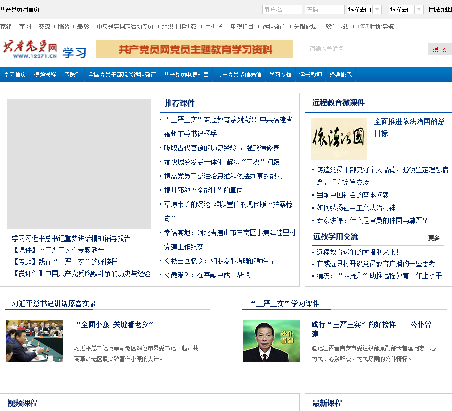
Task: Open 远程教育迷们的大福利来啦 link
Action: tap(358, 252)
